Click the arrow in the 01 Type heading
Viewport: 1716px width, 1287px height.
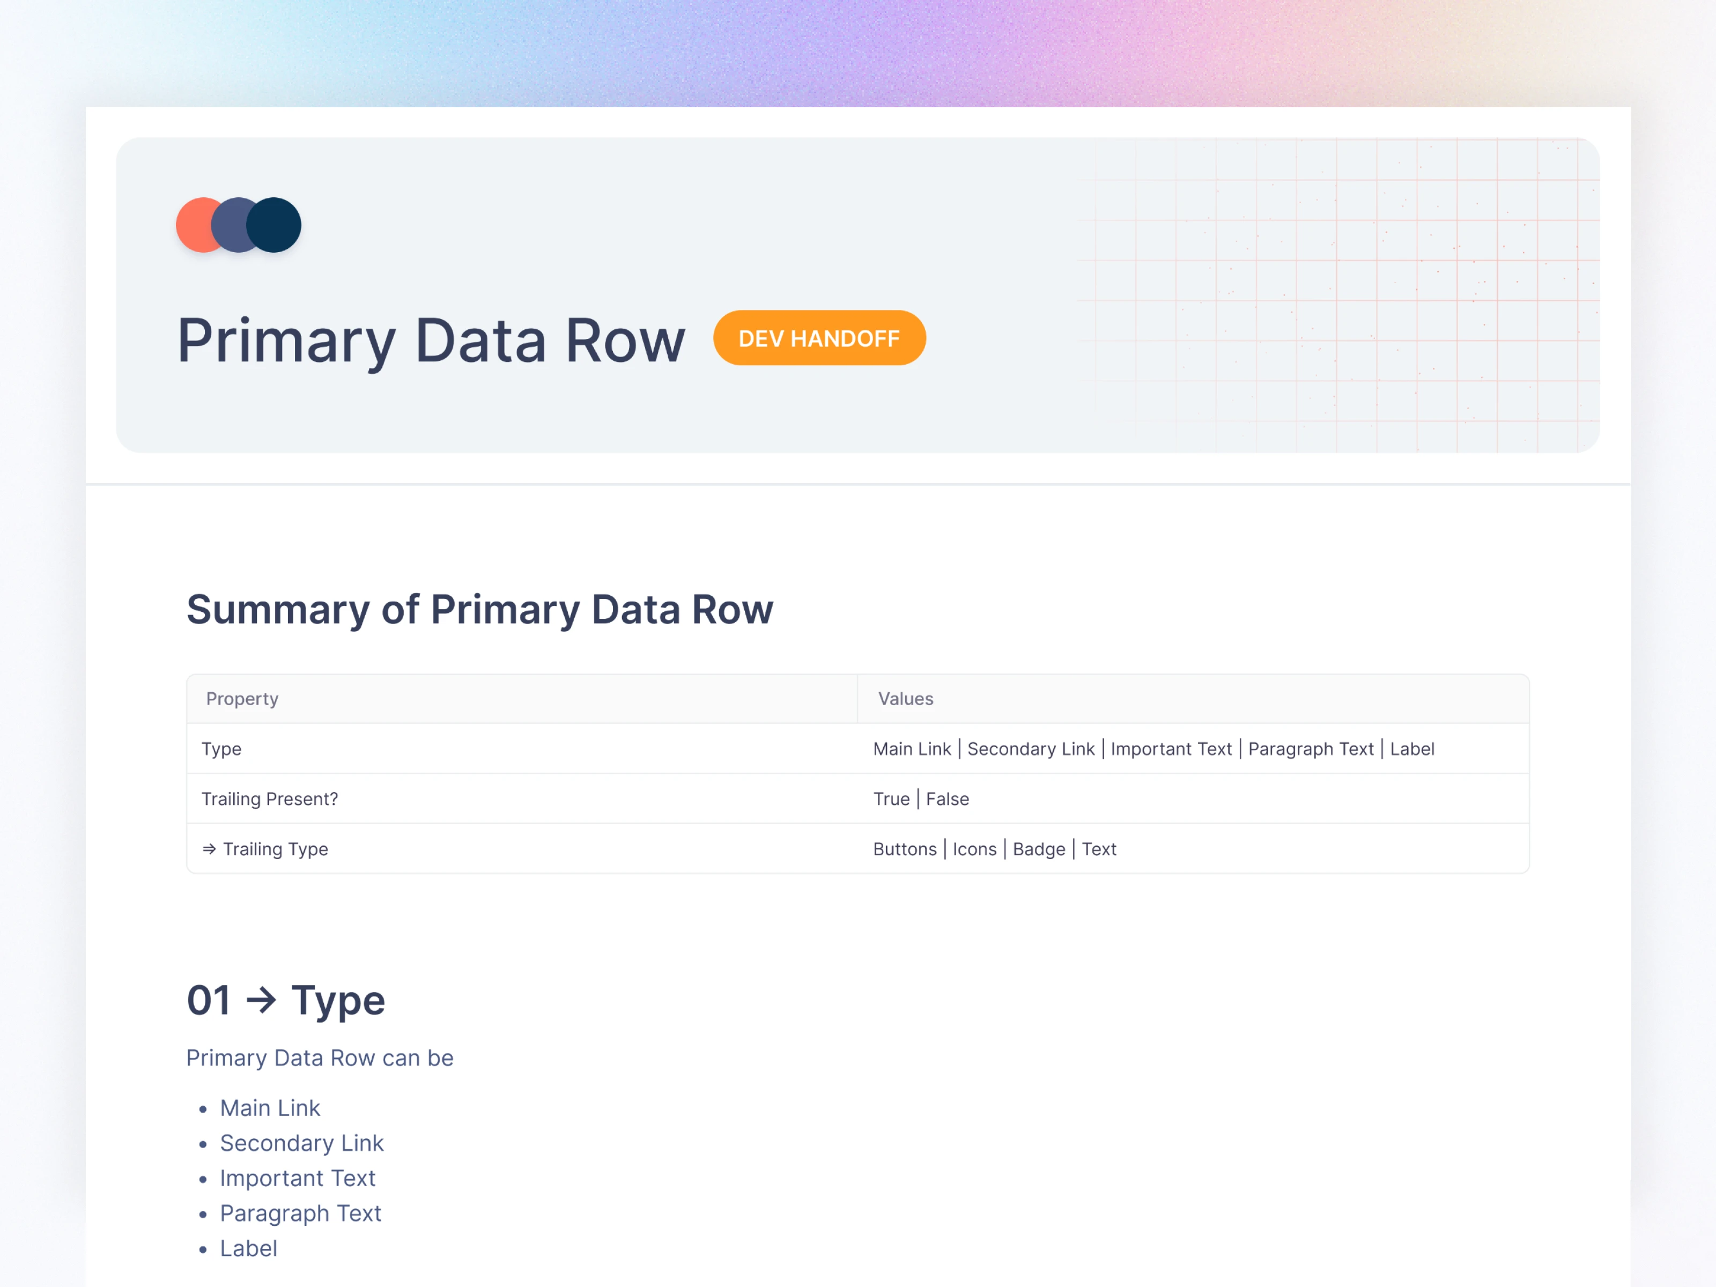click(261, 1000)
